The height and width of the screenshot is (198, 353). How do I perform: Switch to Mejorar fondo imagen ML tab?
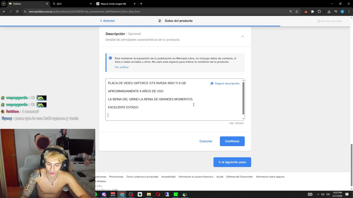pyautogui.click(x=116, y=4)
